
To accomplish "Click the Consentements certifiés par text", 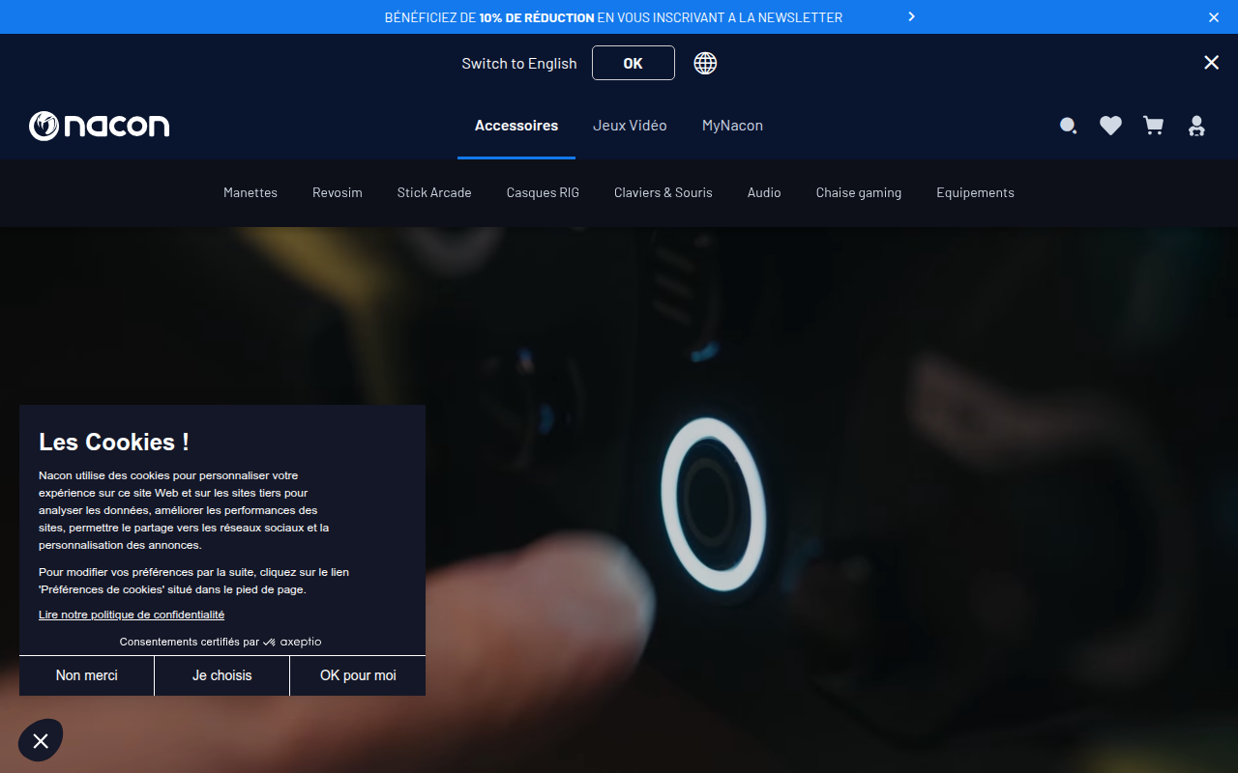I will pos(190,642).
